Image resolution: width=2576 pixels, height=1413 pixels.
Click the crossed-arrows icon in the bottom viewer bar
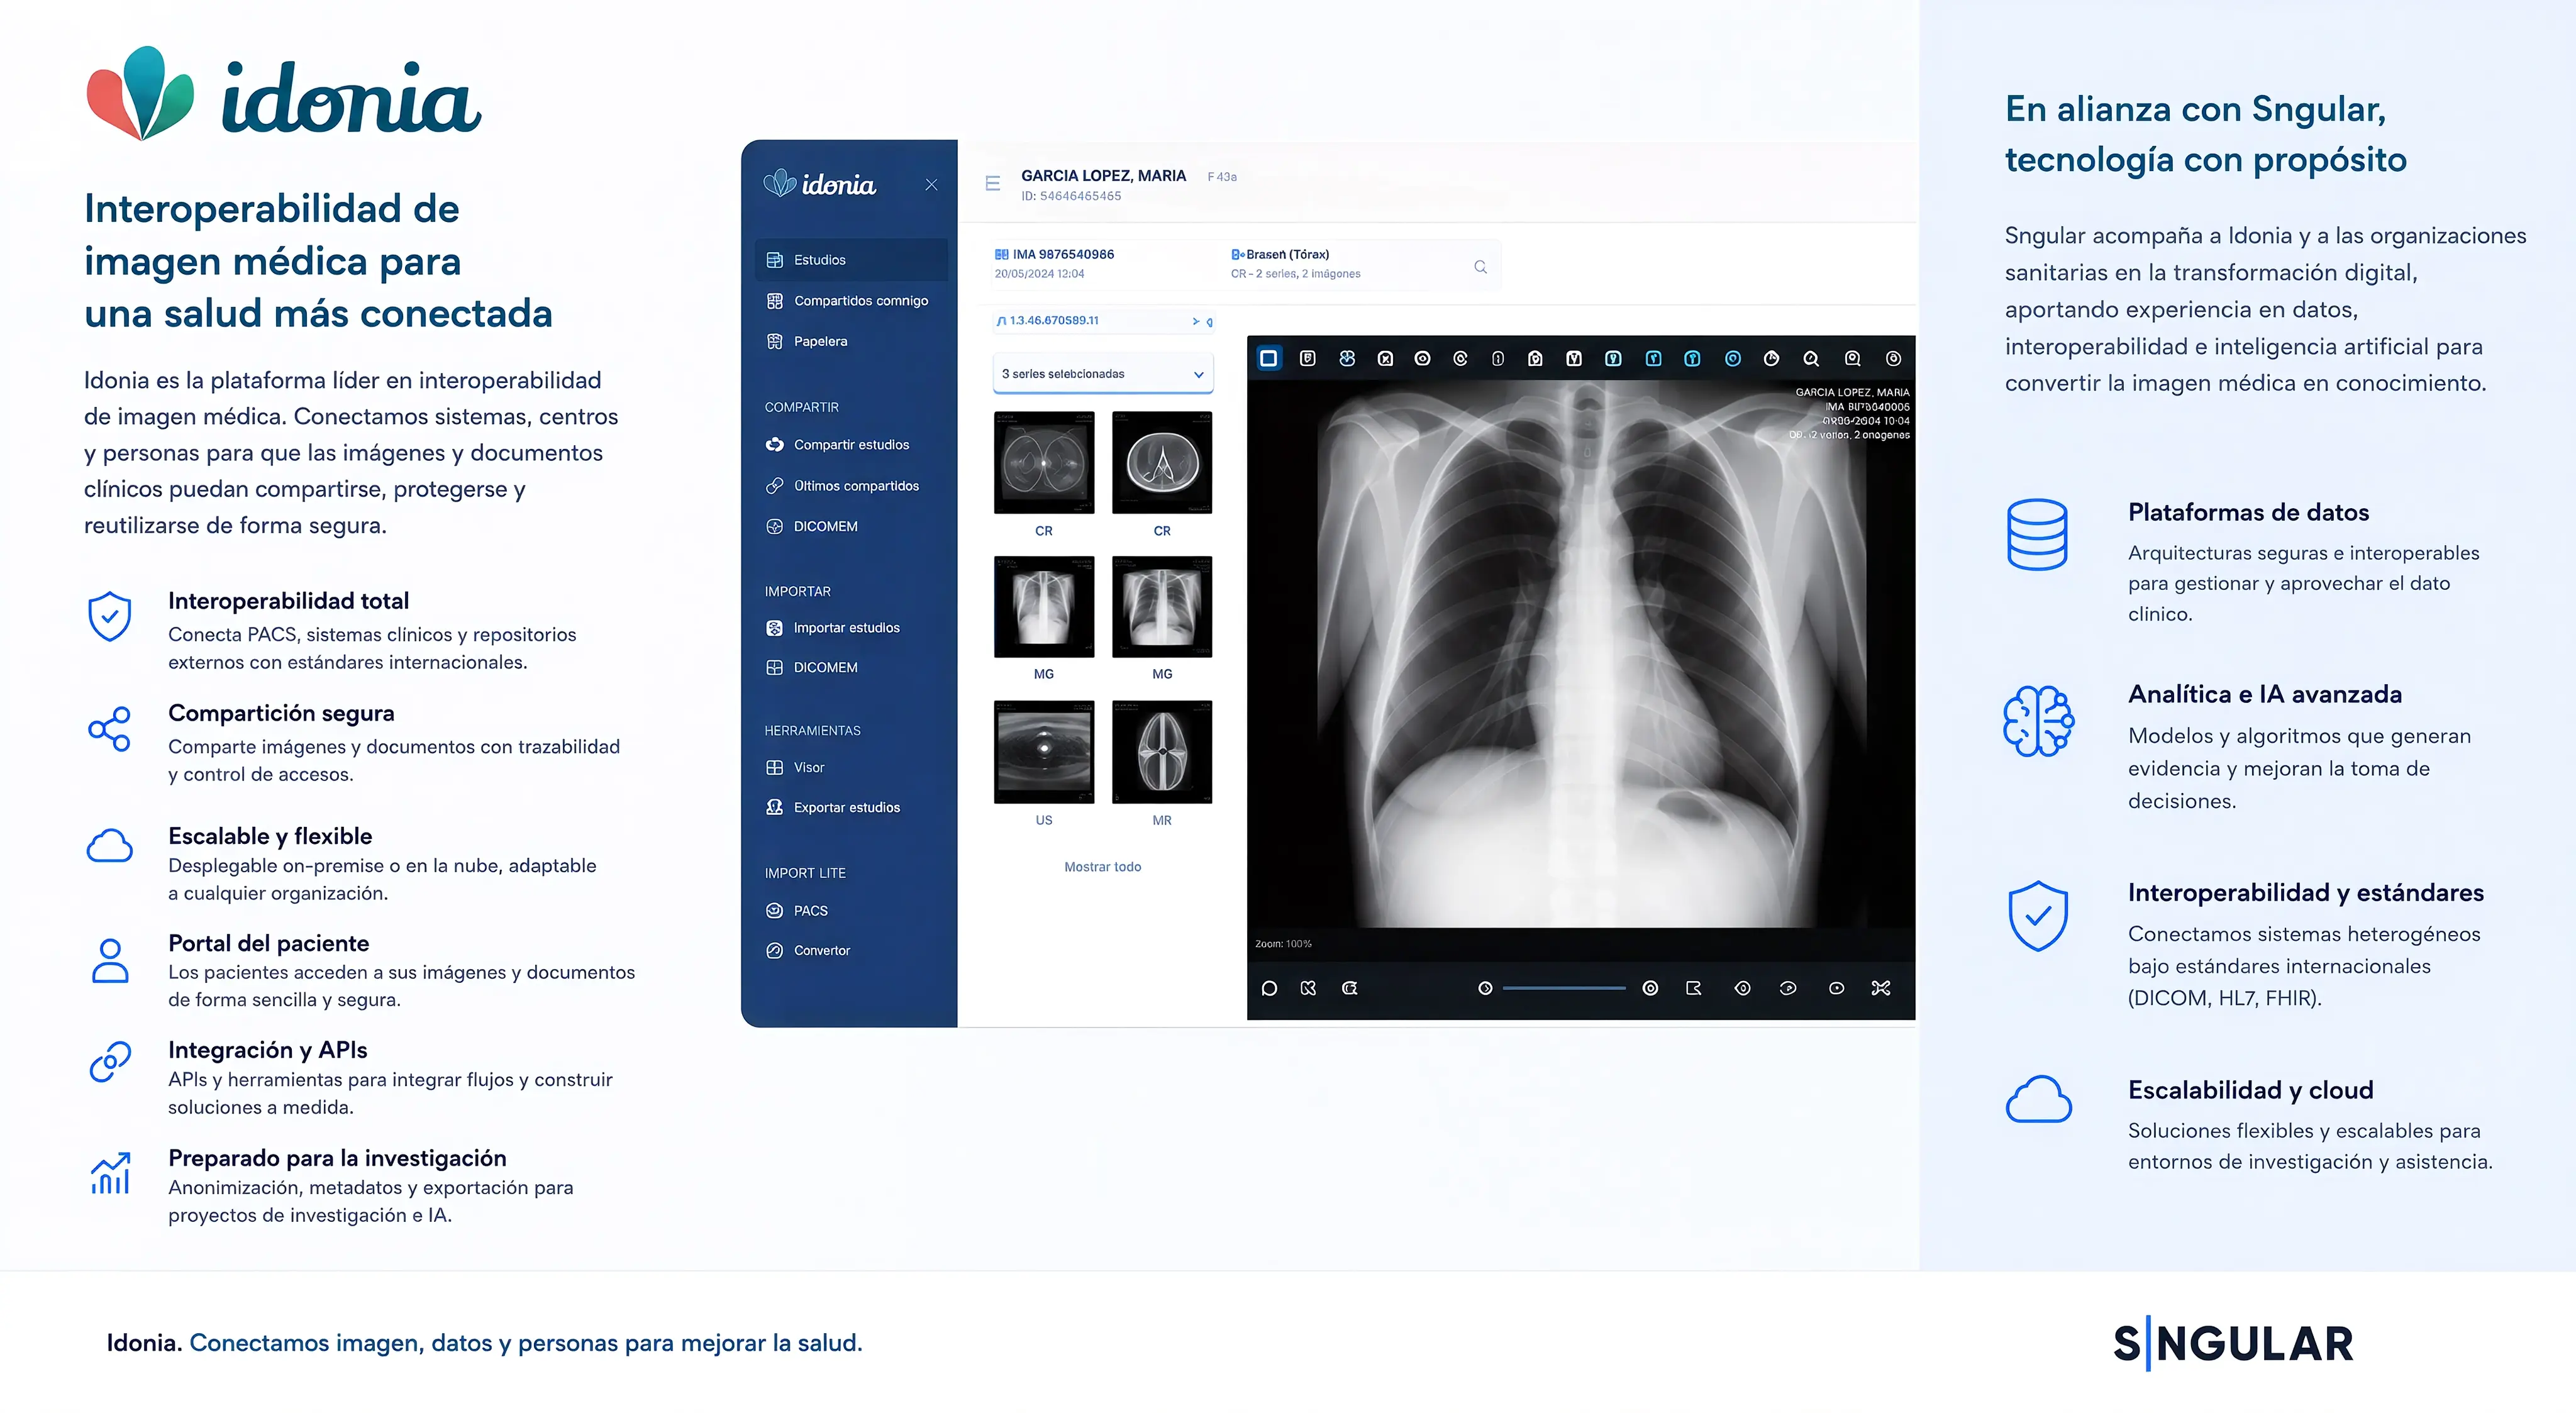coord(1881,988)
